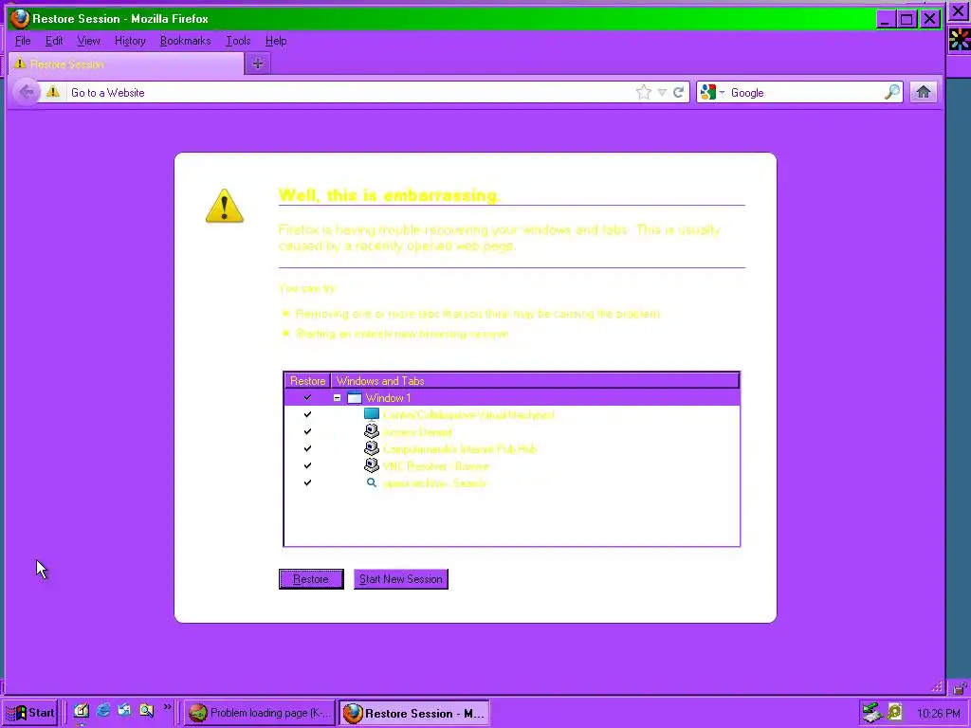The image size is (971, 728).
Task: Click the Google search engine icon
Action: pos(707,92)
